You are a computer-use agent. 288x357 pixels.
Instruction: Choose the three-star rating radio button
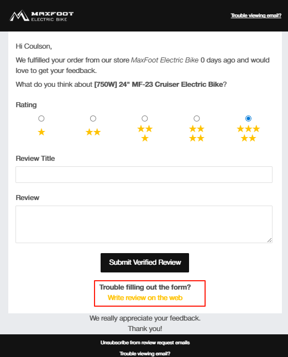point(145,118)
